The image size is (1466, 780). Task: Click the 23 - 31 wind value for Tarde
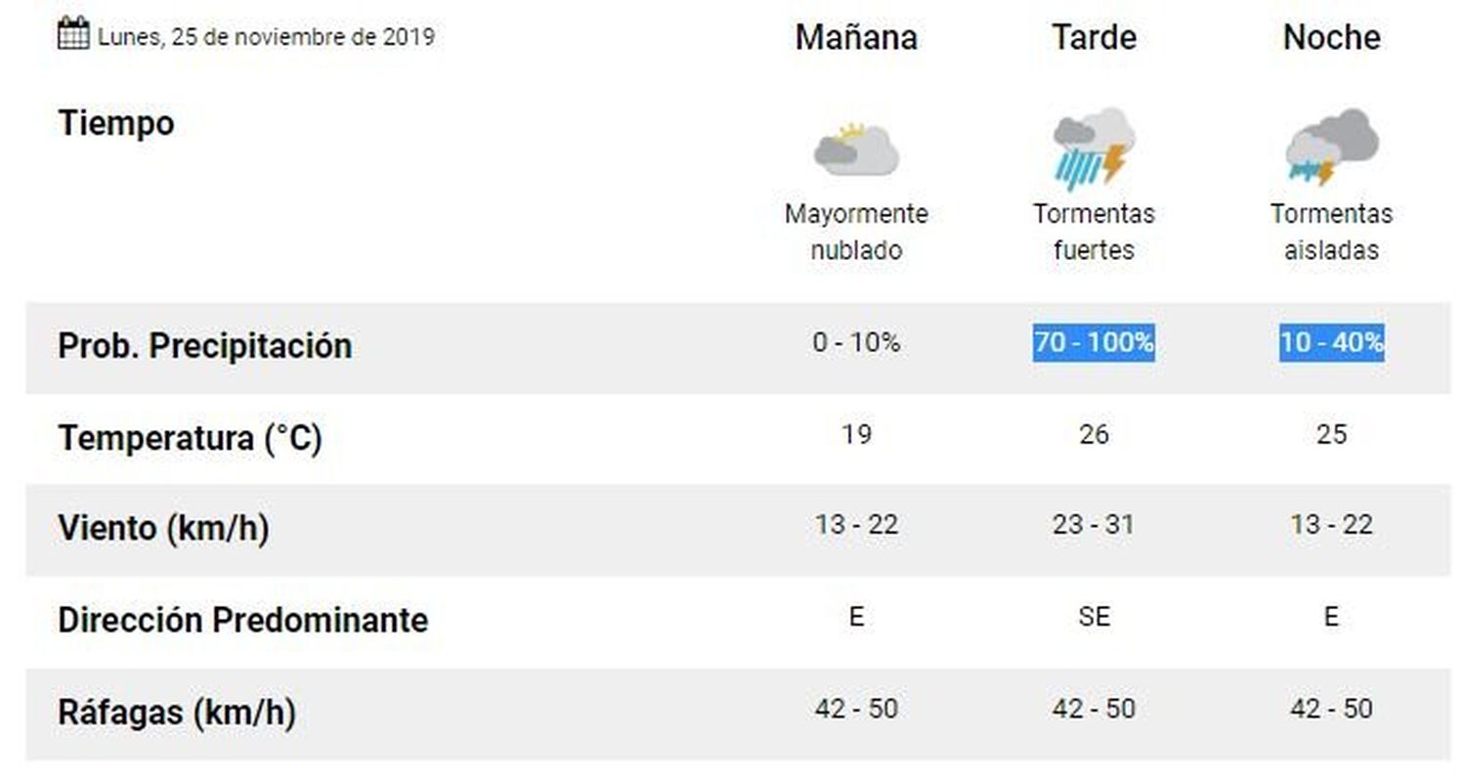1094,525
